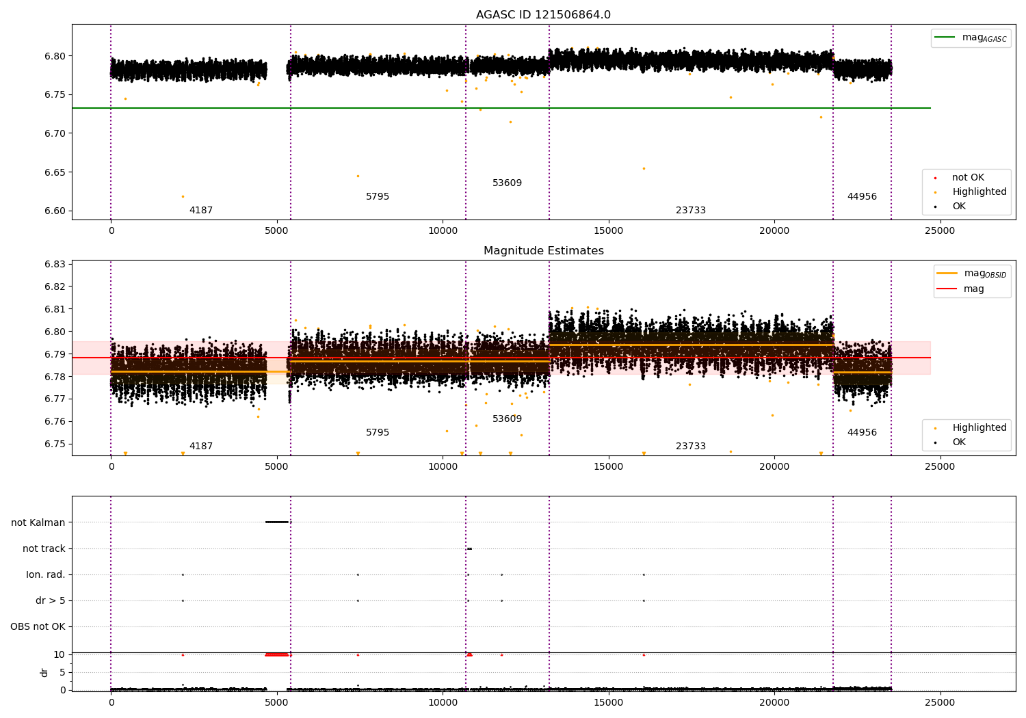Image resolution: width=1026 pixels, height=718 pixels.
Task: Click y-axis tick '6.79' in middle plot
Action: point(54,355)
